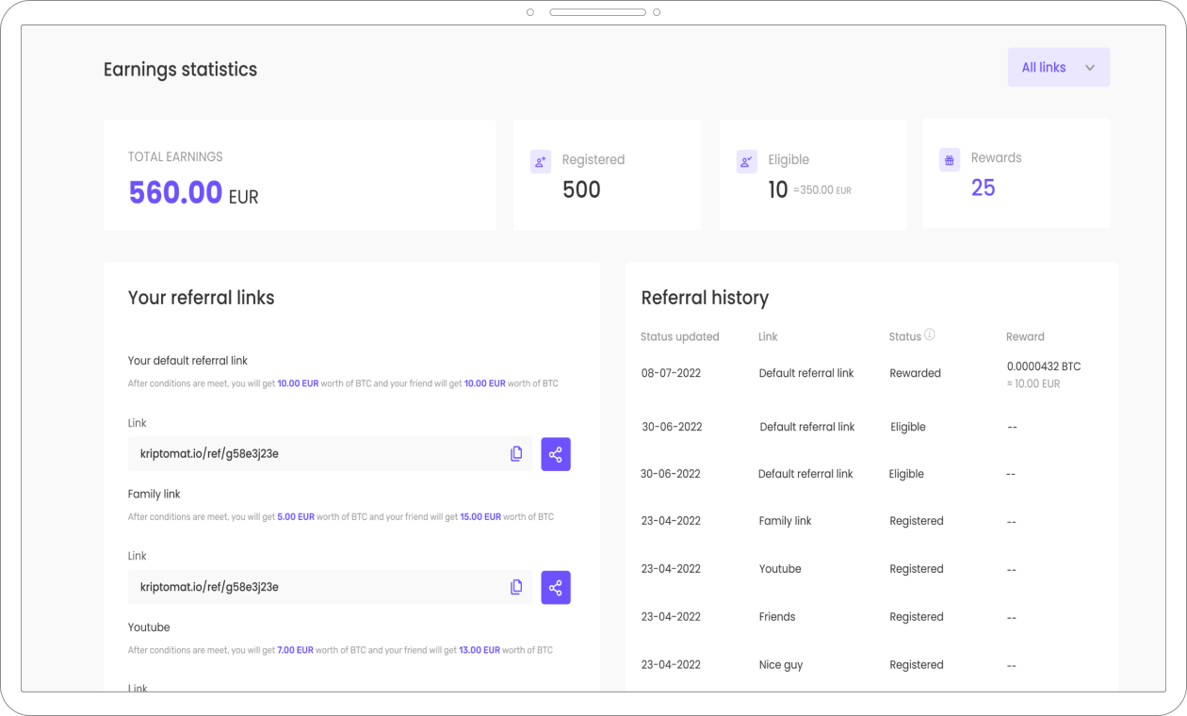
Task: Click the Registered users icon
Action: pos(541,161)
